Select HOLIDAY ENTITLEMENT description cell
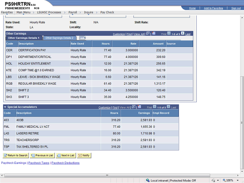Image resolution: width=244 pixels, height=183 pixels. point(35,64)
